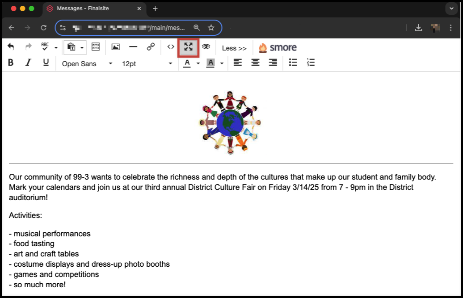This screenshot has height=298, width=463.
Task: Insert a horizontal line
Action: pyautogui.click(x=133, y=47)
